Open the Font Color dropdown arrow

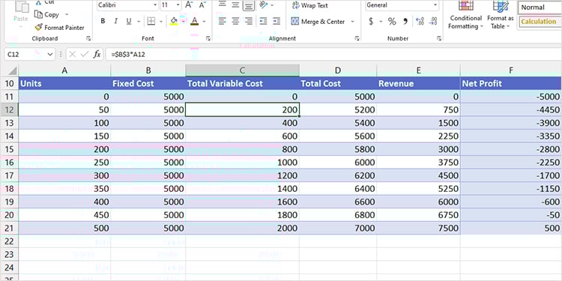[205, 21]
